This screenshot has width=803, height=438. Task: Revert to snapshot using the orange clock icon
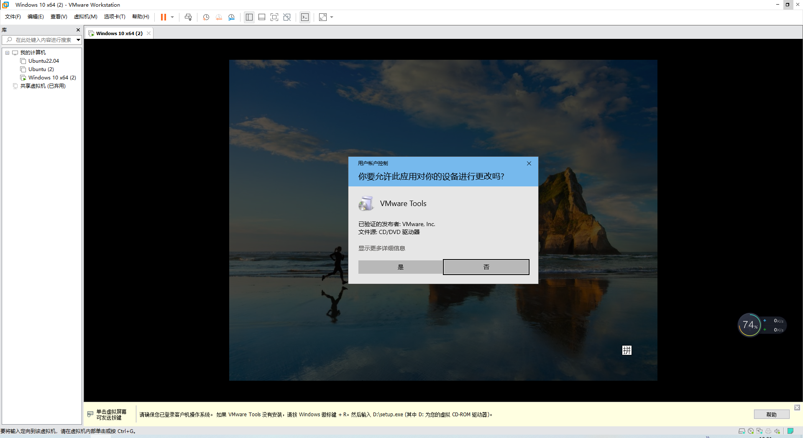click(x=219, y=17)
